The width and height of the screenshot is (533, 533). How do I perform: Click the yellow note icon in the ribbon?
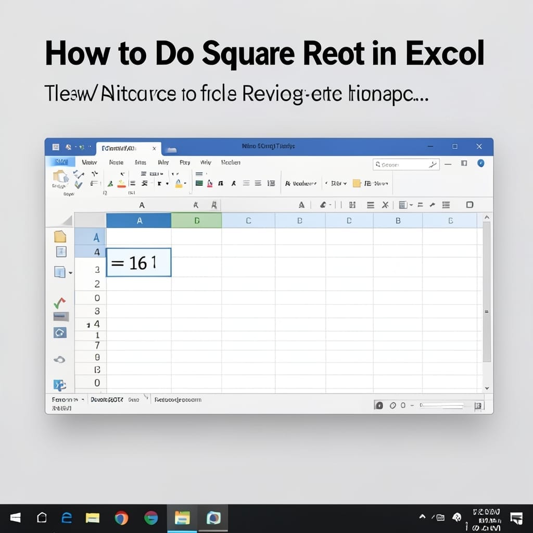tap(357, 184)
